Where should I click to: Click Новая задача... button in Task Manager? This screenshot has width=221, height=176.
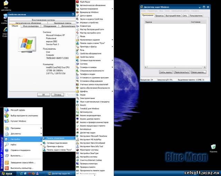tap(198, 72)
